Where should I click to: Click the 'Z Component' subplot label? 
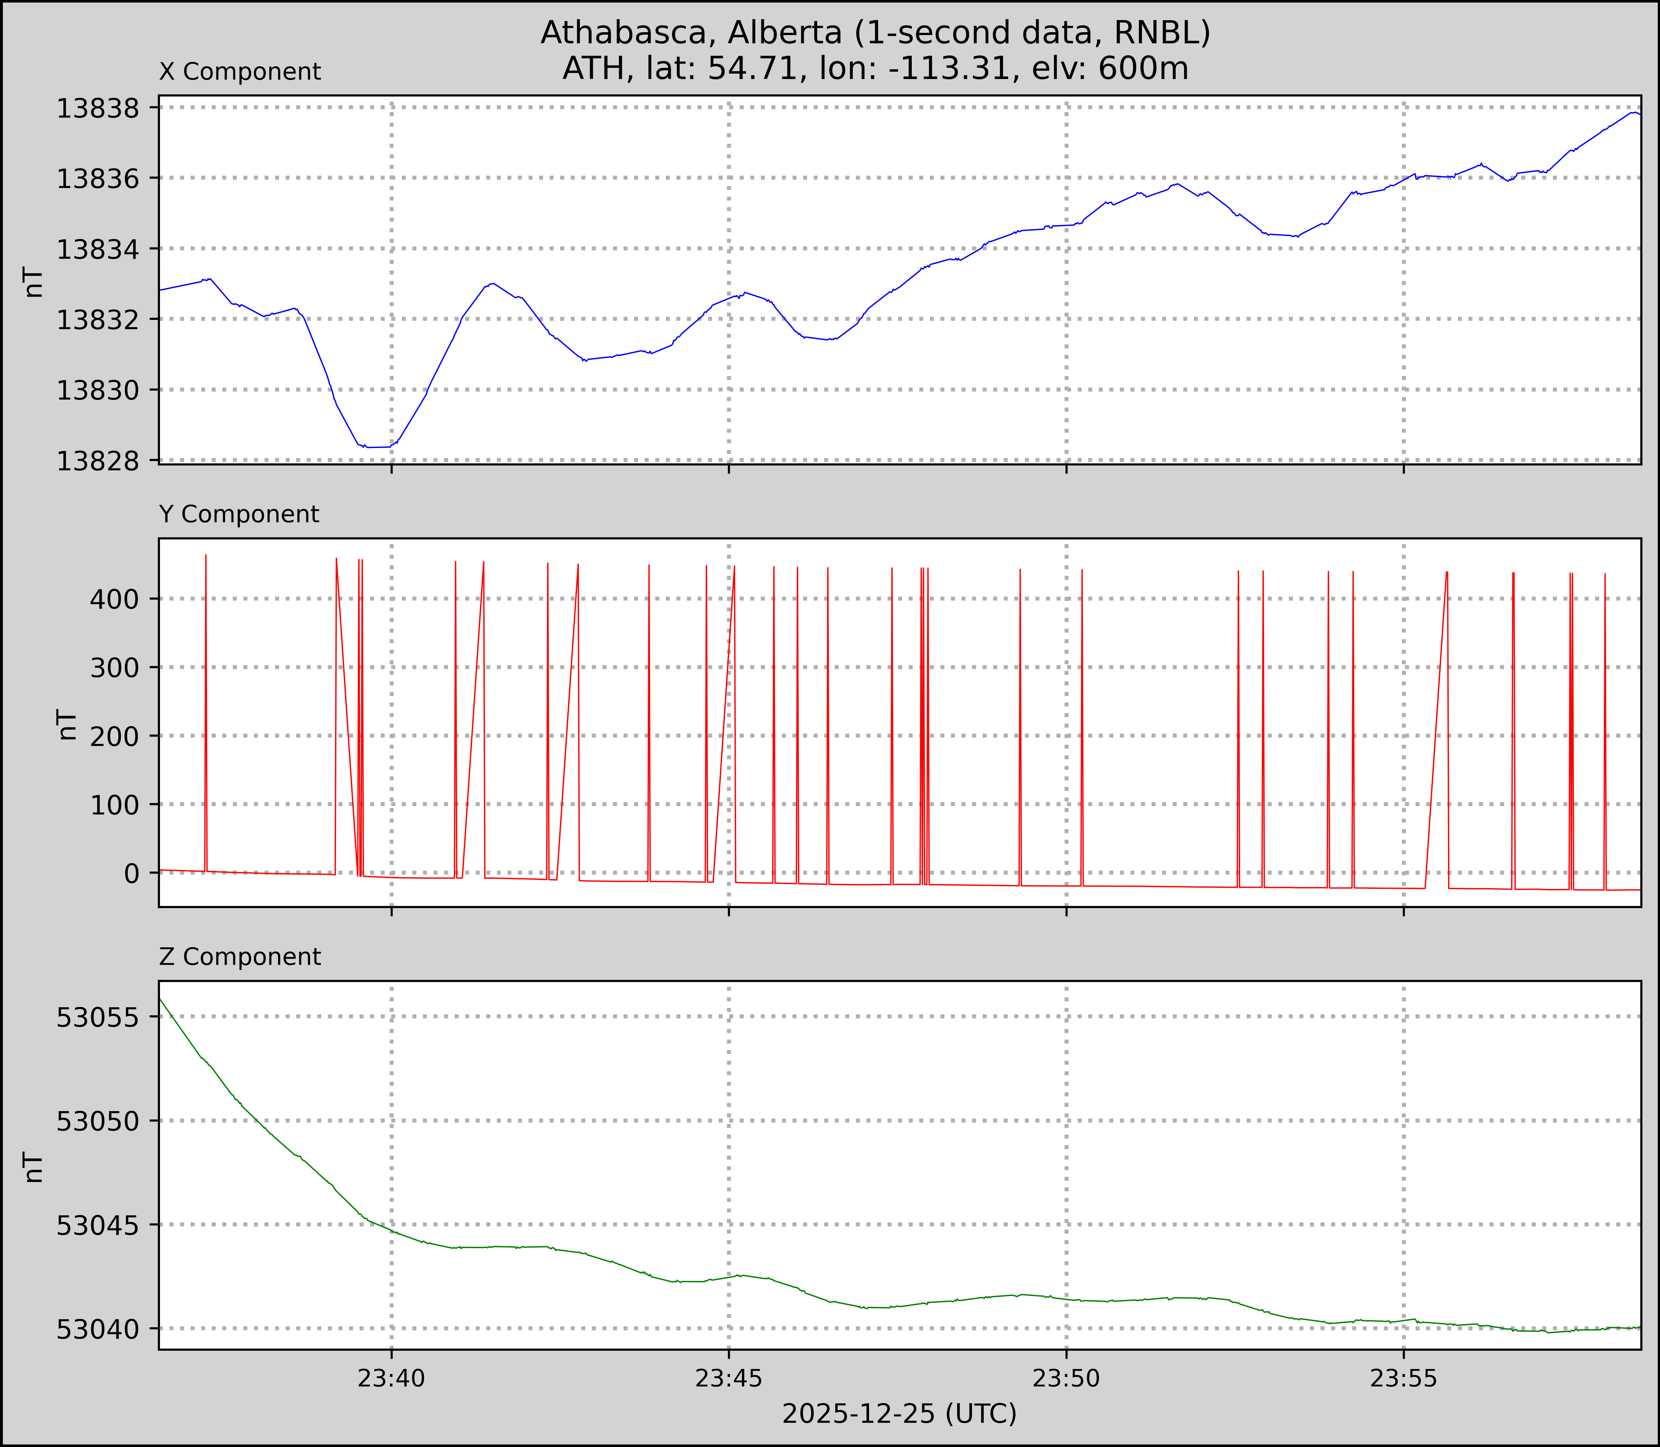pyautogui.click(x=240, y=957)
